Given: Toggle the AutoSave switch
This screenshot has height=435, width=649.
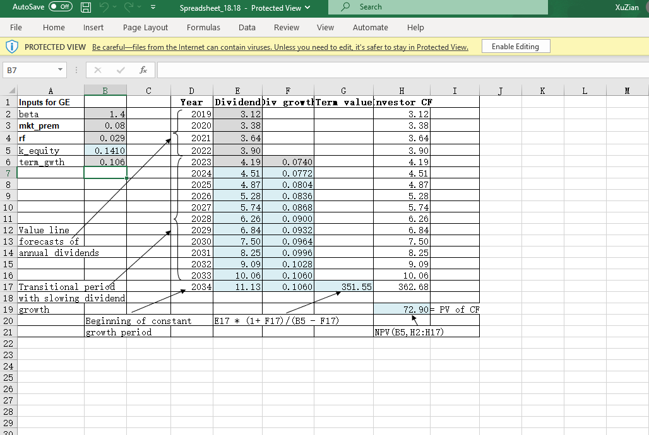Looking at the screenshot, I should (x=61, y=7).
